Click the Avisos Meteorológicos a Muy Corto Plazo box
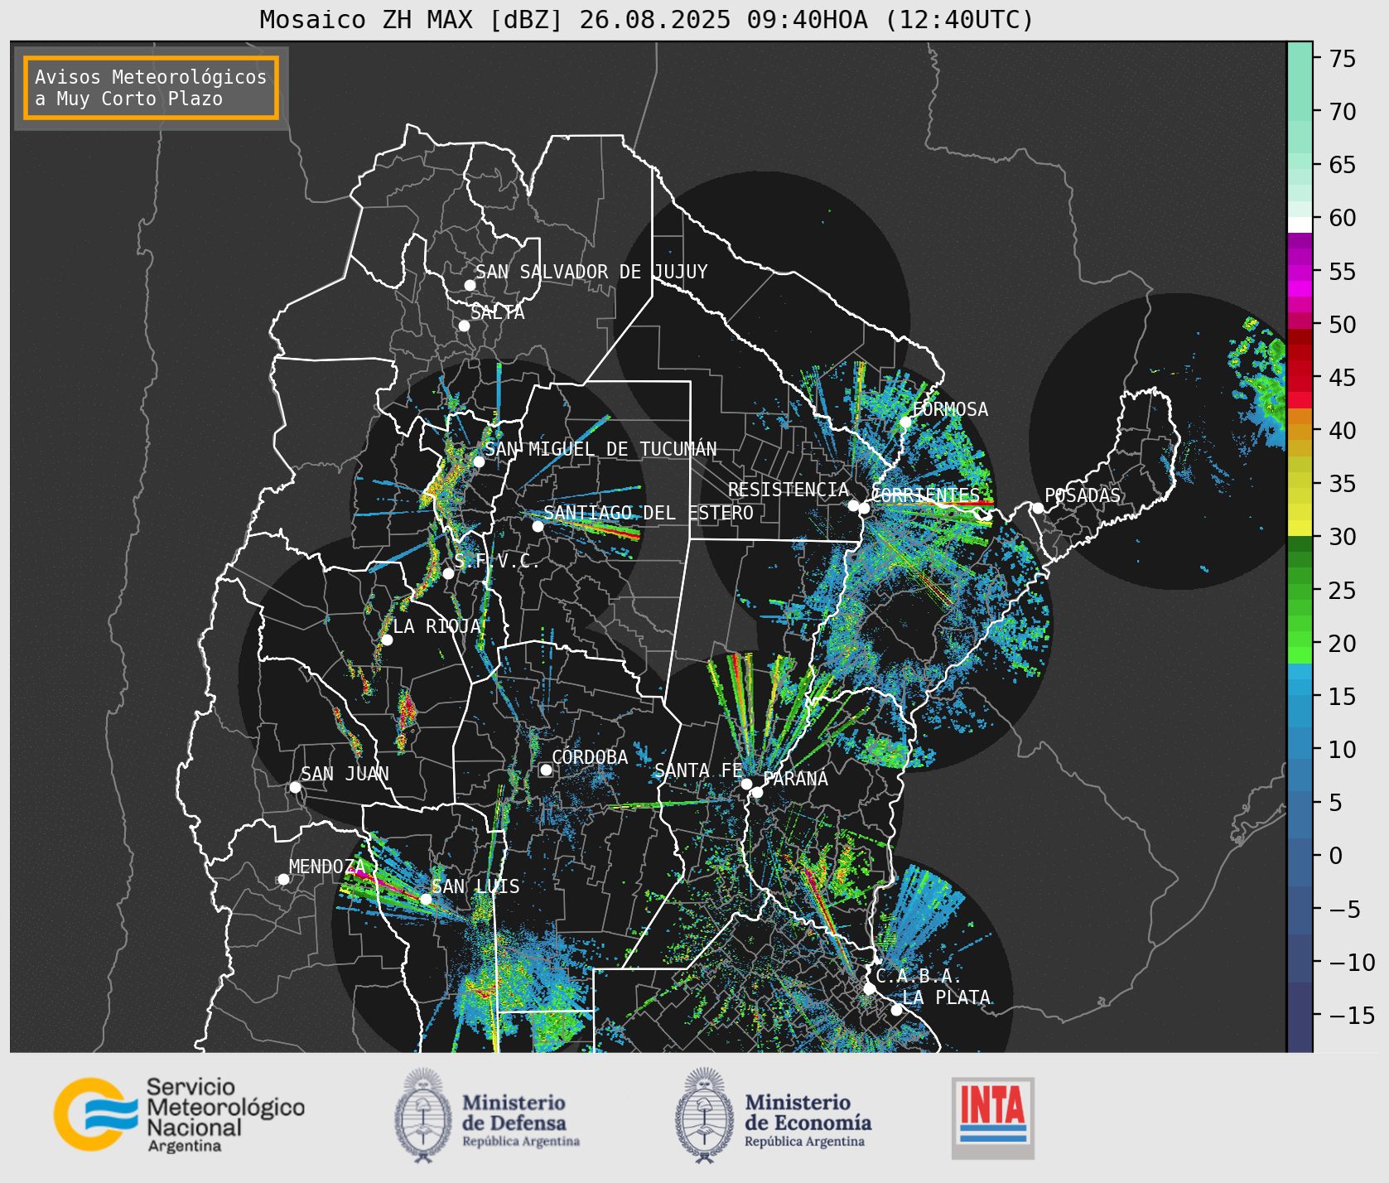1389x1183 pixels. [151, 88]
